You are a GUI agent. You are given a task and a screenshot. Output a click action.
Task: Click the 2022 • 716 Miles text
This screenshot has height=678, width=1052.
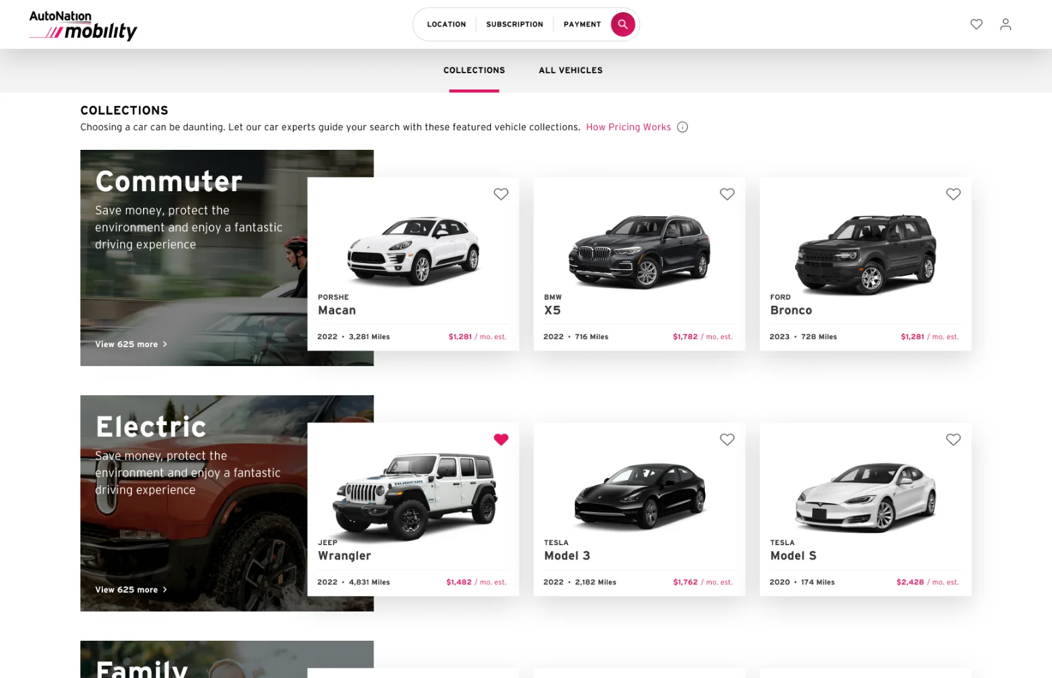pyautogui.click(x=575, y=337)
